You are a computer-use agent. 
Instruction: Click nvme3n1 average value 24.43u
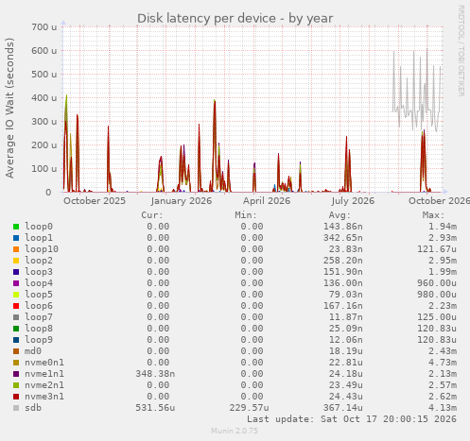(346, 397)
